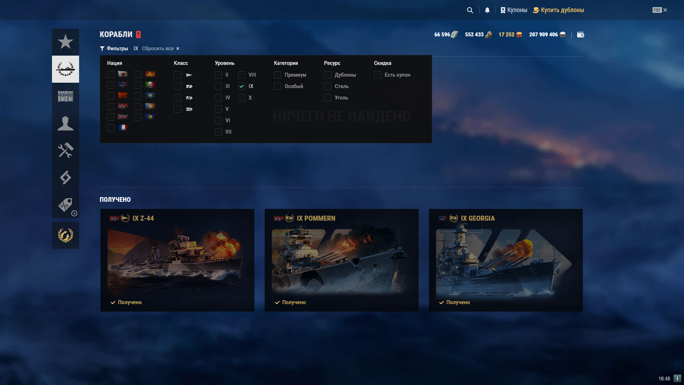684x385 pixels.
Task: Enable the Уголь resource filter
Action: [x=328, y=98]
